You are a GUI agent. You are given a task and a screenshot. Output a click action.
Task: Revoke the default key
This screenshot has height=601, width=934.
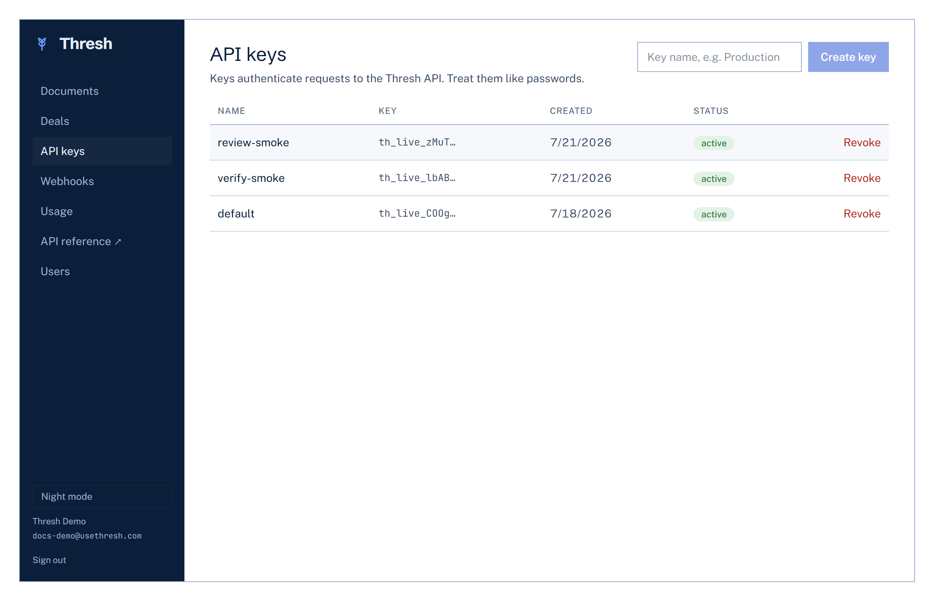coord(862,214)
